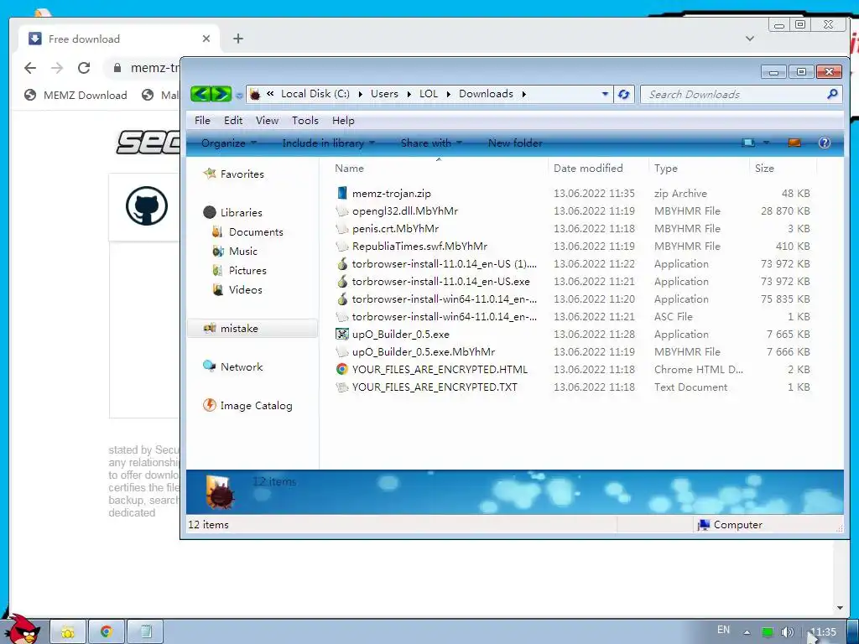Open Angry Birds start button on taskbar
Image resolution: width=859 pixels, height=644 pixels.
(x=23, y=630)
